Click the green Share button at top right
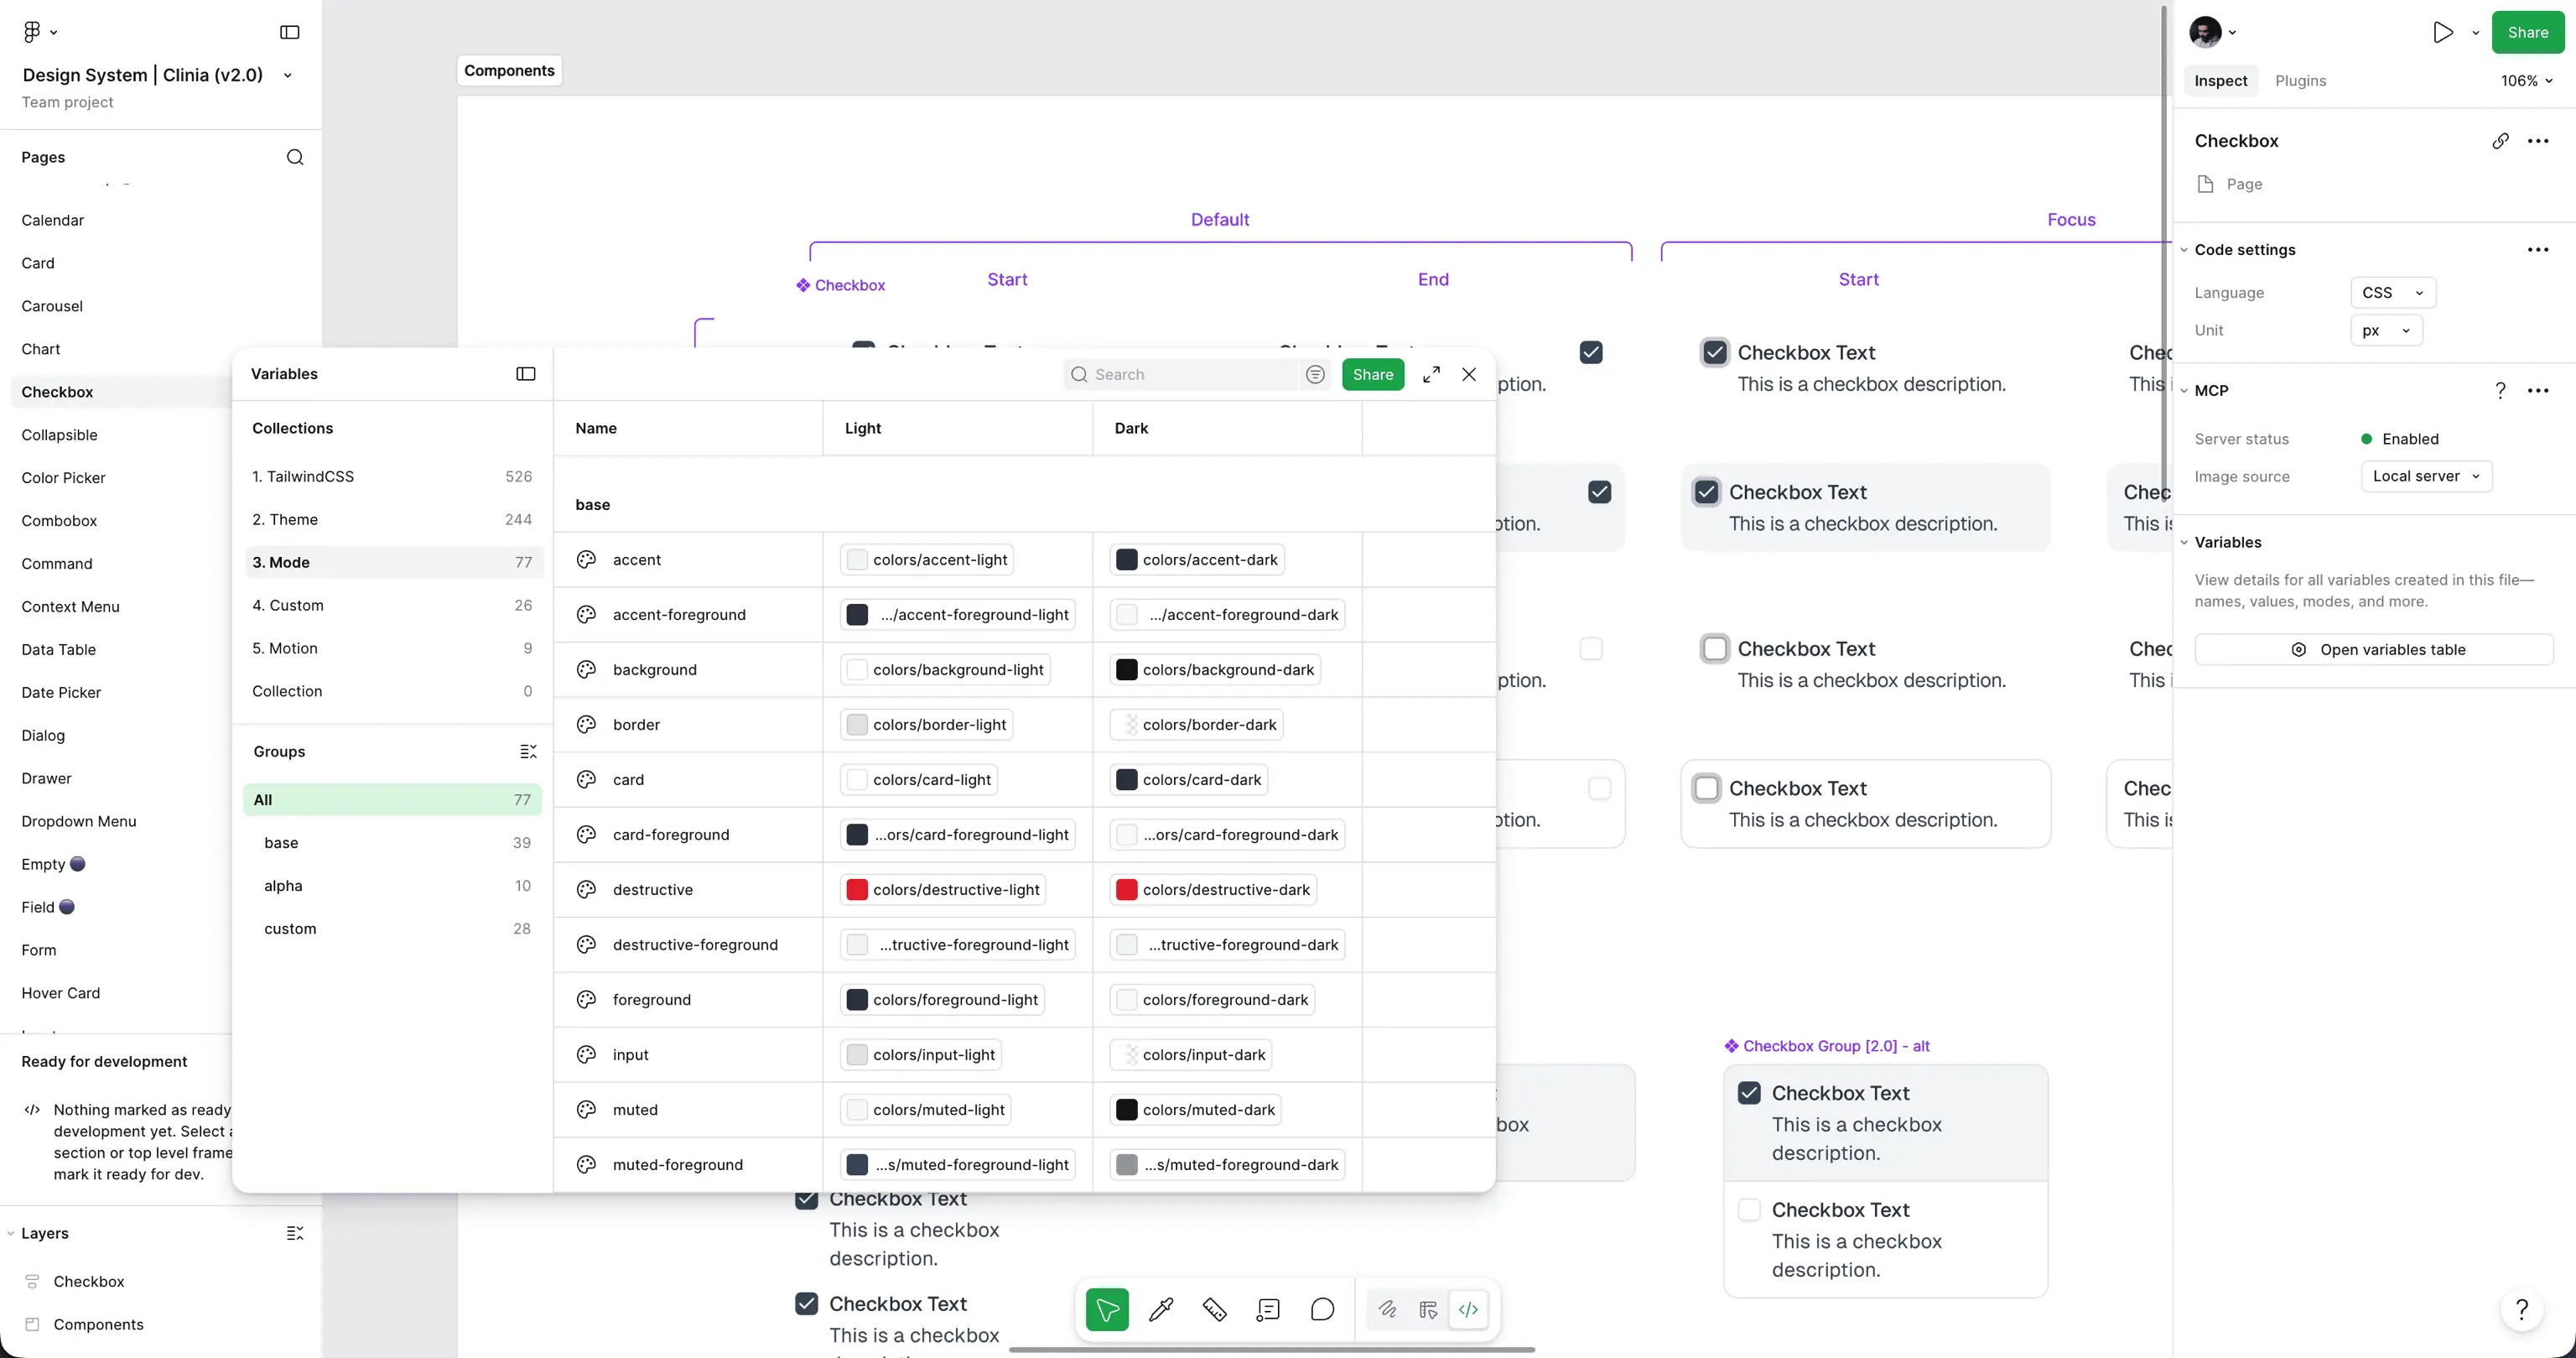This screenshot has height=1358, width=2576. tap(2527, 32)
